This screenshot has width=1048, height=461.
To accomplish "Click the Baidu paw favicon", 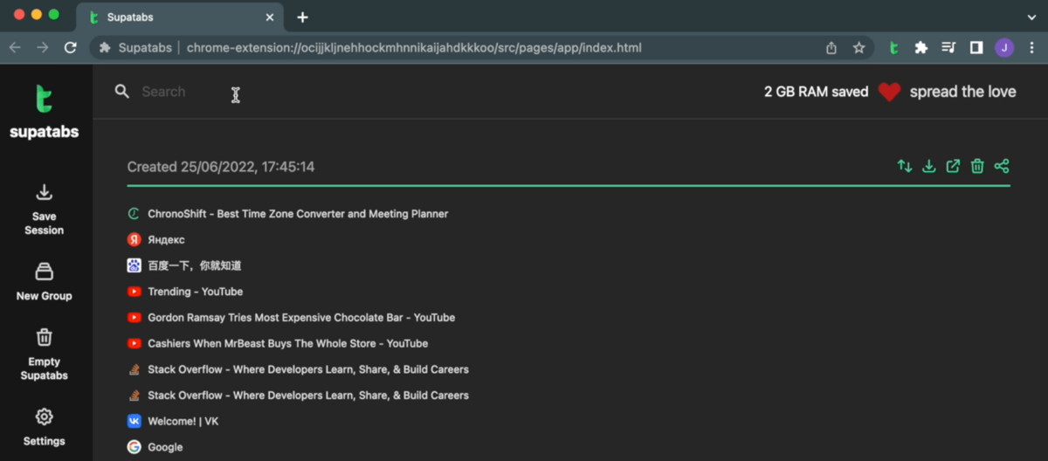I will tap(134, 265).
